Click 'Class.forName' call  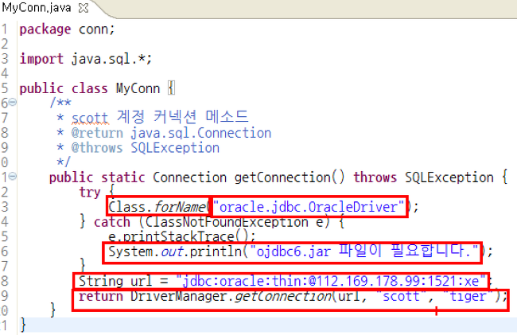click(x=157, y=207)
